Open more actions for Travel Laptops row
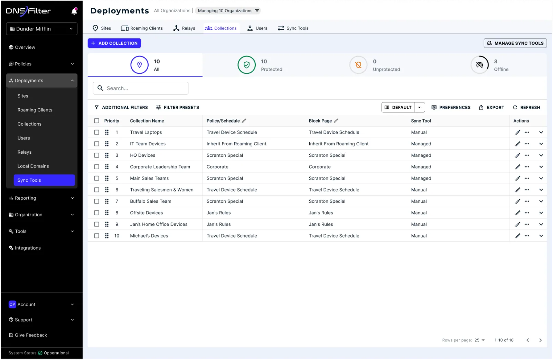553x360 pixels. pos(527,132)
